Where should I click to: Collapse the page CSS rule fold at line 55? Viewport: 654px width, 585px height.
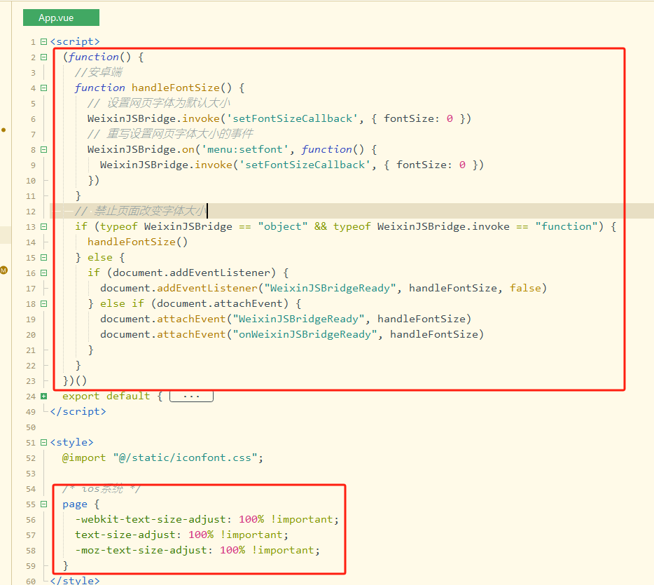pyautogui.click(x=44, y=504)
